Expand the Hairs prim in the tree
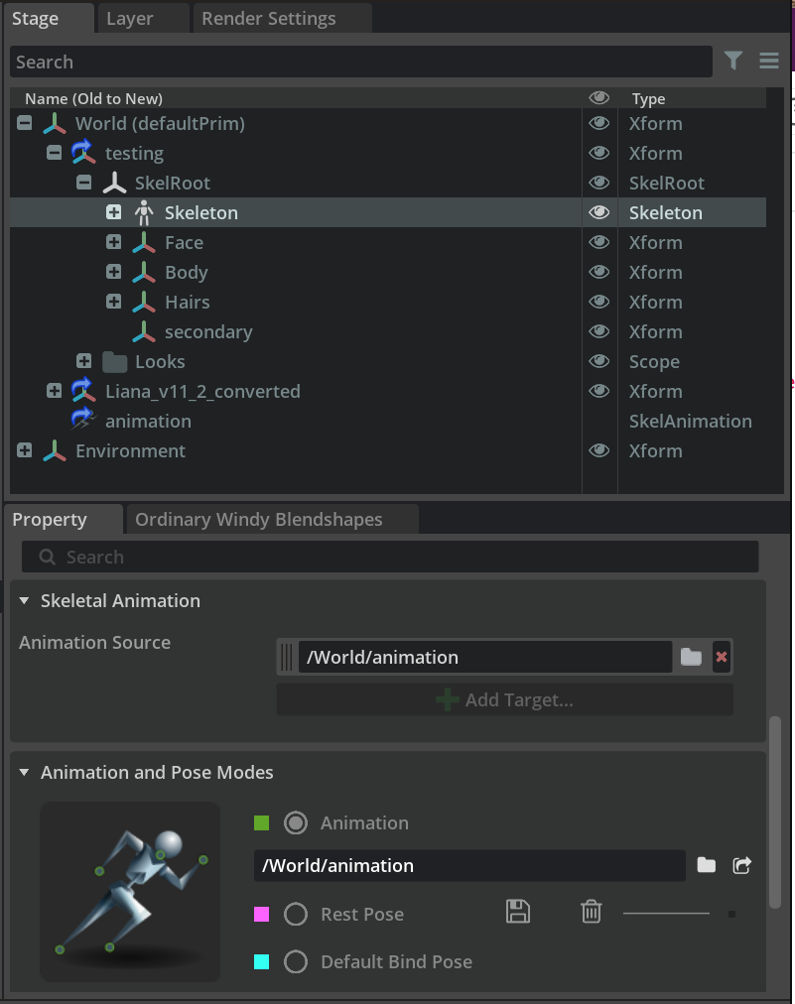 [113, 301]
